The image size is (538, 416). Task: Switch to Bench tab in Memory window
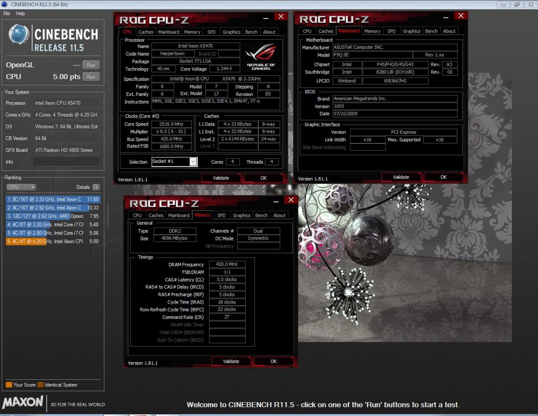[x=261, y=215]
